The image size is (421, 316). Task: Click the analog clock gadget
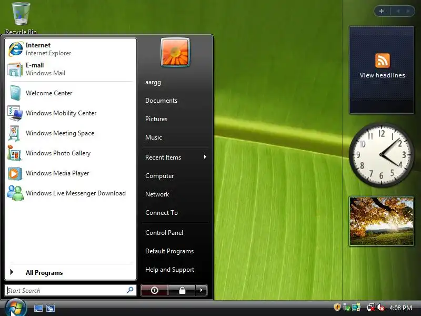[381, 154]
